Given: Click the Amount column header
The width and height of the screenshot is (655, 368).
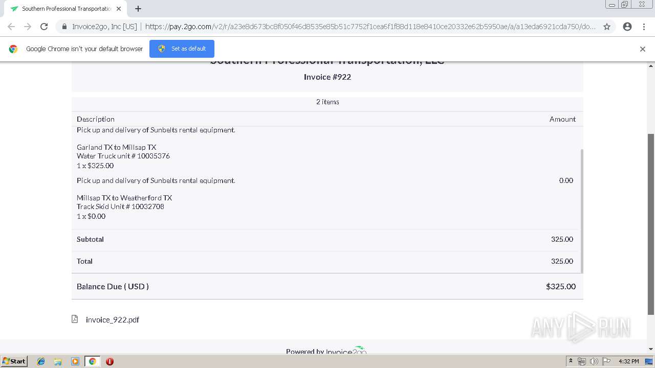Looking at the screenshot, I should [x=562, y=119].
